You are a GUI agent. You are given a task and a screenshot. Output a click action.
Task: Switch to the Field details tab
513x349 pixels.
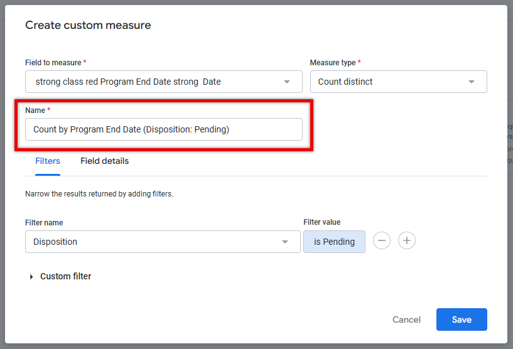tap(105, 161)
